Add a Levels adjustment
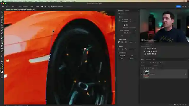Image resolution: width=189 pixels, height=106 pixels. click(x=148, y=49)
